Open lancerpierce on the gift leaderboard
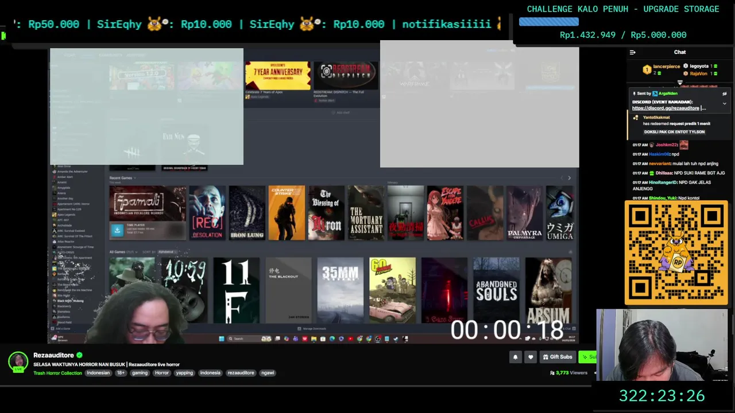The image size is (735, 413). (667, 67)
